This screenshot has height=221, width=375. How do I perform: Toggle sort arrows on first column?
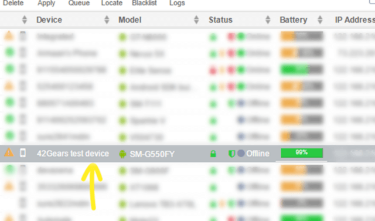pyautogui.click(x=25, y=20)
